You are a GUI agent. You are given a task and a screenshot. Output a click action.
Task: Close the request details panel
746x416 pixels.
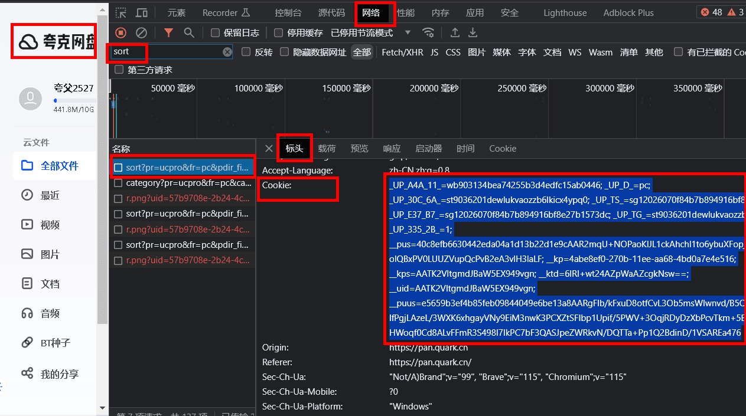point(269,149)
